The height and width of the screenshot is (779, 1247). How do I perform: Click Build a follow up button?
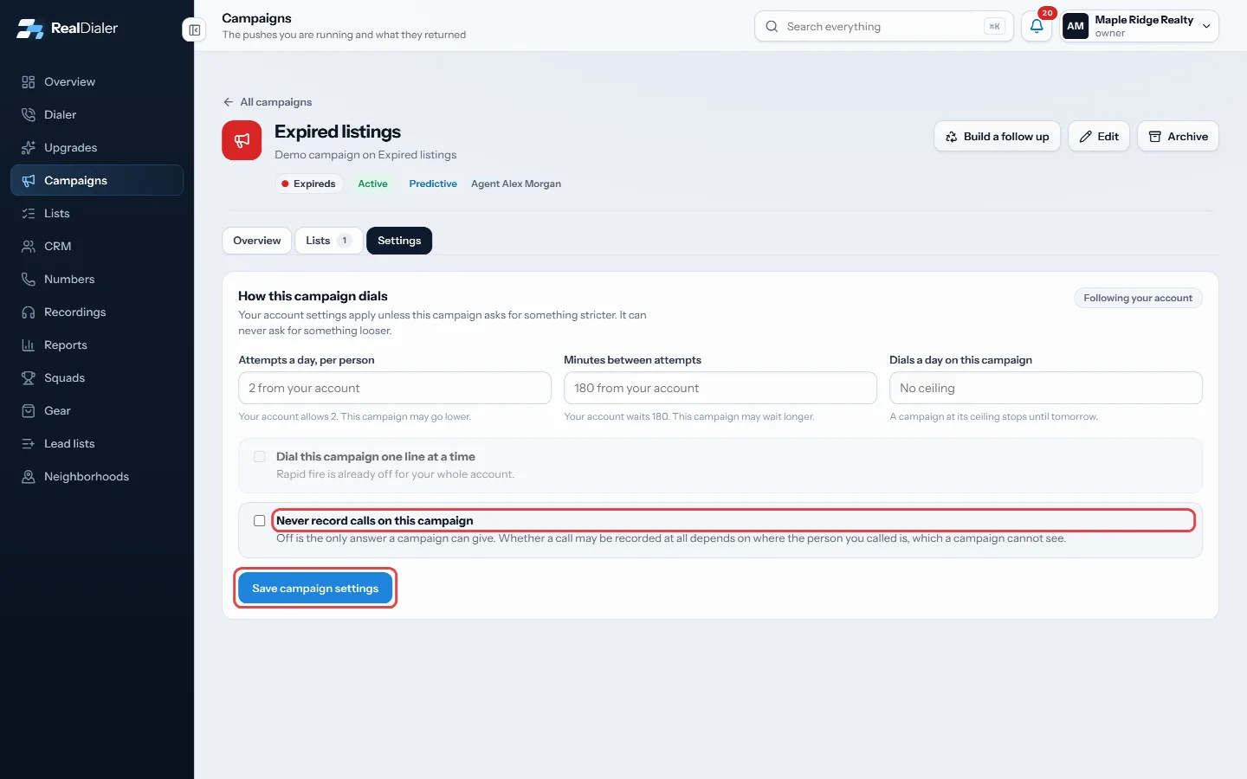pyautogui.click(x=997, y=136)
